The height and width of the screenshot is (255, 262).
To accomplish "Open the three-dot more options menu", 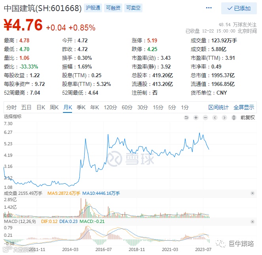I will (x=209, y=8).
